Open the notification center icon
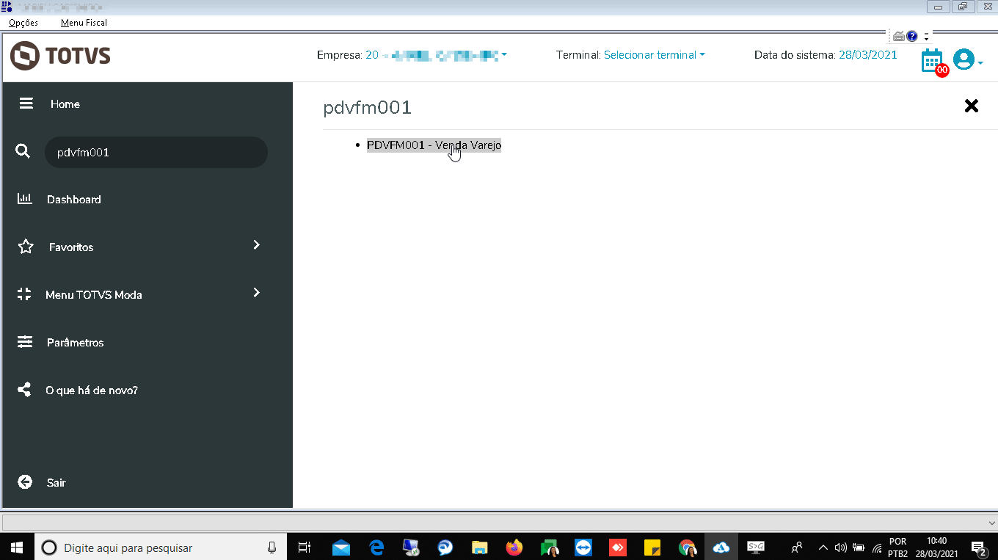This screenshot has width=998, height=560. tap(978, 548)
